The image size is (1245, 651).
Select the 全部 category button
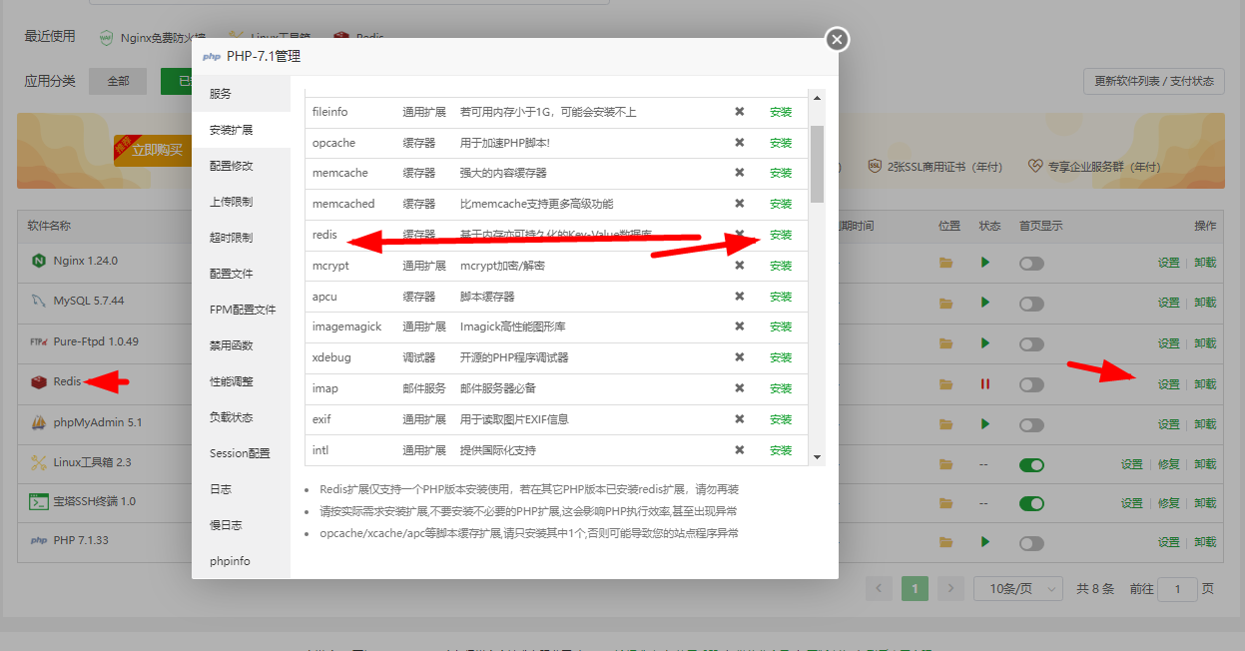(x=118, y=81)
